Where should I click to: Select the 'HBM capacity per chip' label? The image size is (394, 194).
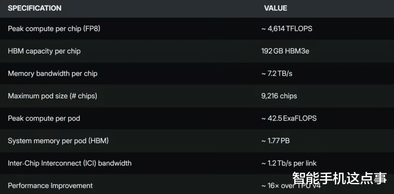[44, 51]
